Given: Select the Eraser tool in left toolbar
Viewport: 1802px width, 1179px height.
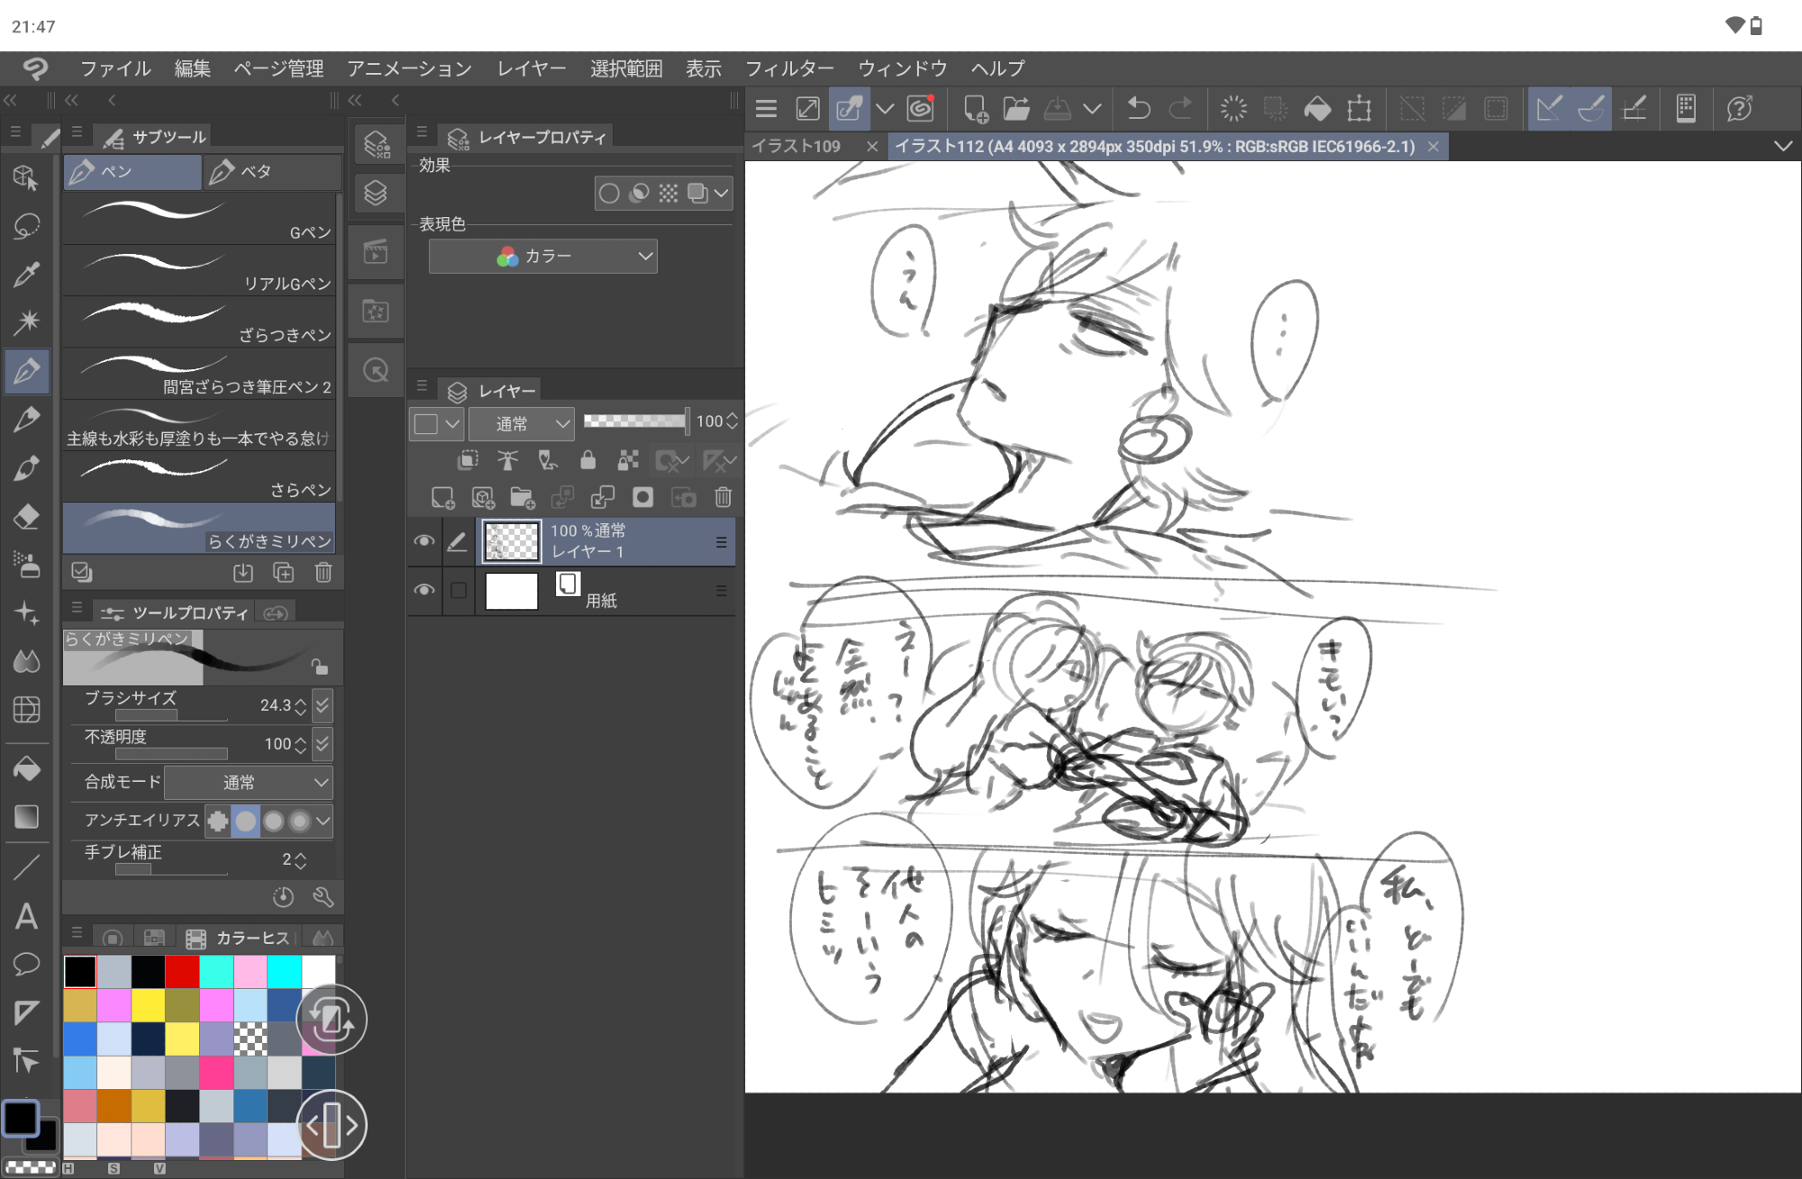Looking at the screenshot, I should click(x=26, y=517).
